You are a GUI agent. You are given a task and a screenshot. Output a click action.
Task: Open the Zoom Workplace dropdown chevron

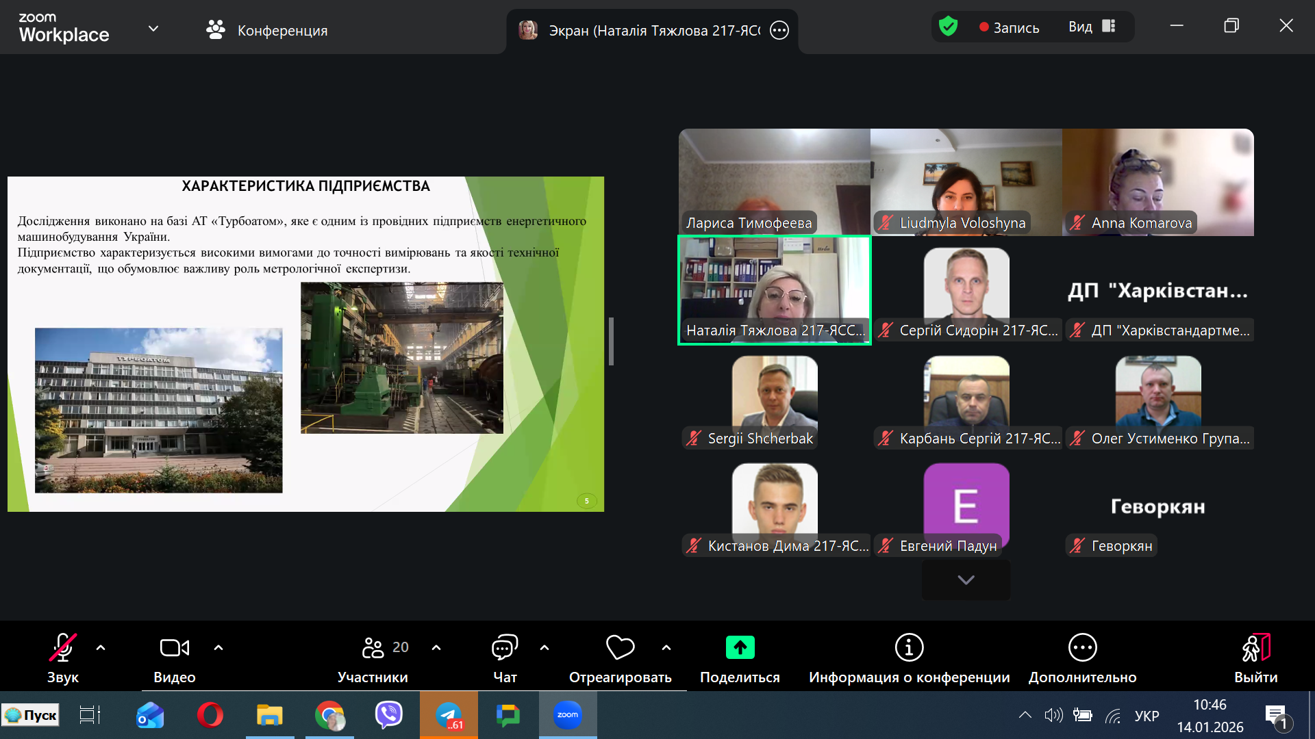coord(153,29)
